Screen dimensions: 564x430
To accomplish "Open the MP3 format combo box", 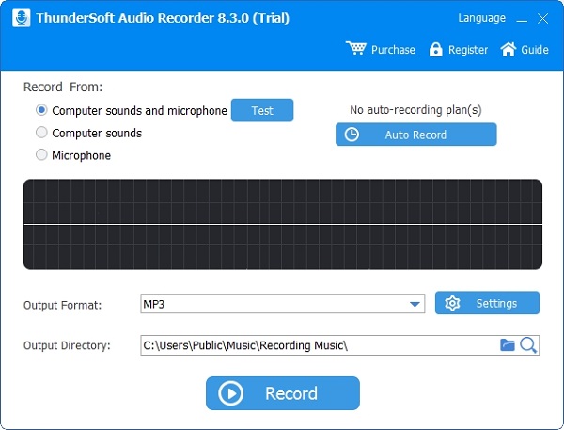I will tap(273, 304).
